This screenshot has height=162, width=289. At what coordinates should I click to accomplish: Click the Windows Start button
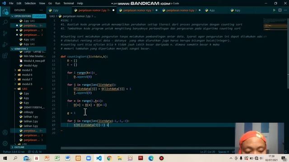click(5, 158)
